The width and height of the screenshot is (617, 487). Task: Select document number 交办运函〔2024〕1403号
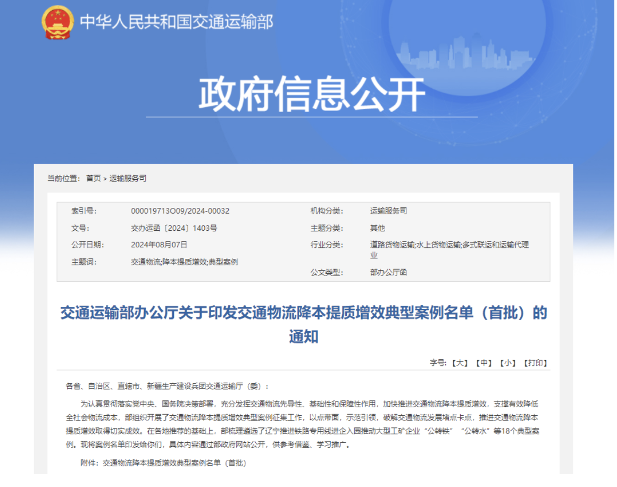coord(174,228)
